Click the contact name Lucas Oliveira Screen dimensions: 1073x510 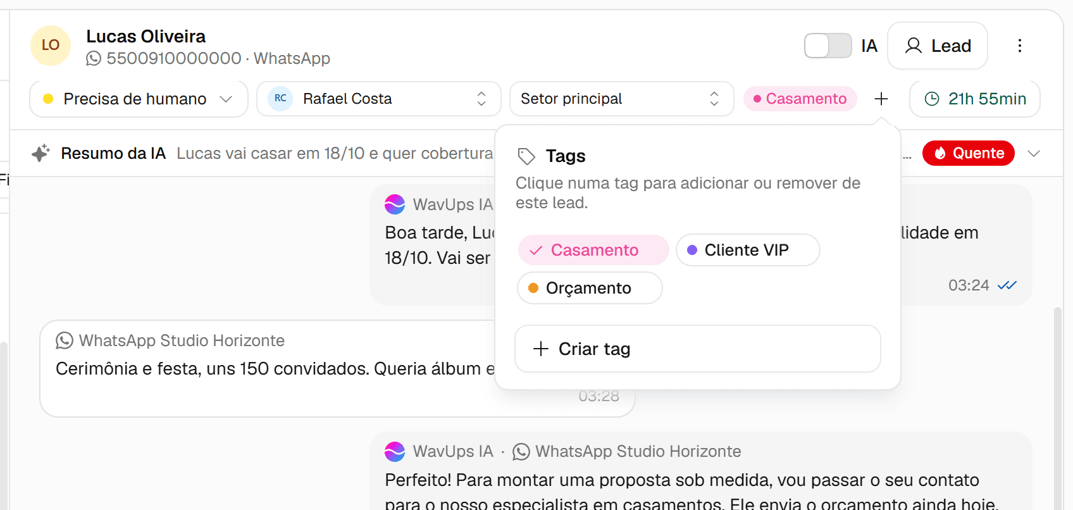click(146, 36)
